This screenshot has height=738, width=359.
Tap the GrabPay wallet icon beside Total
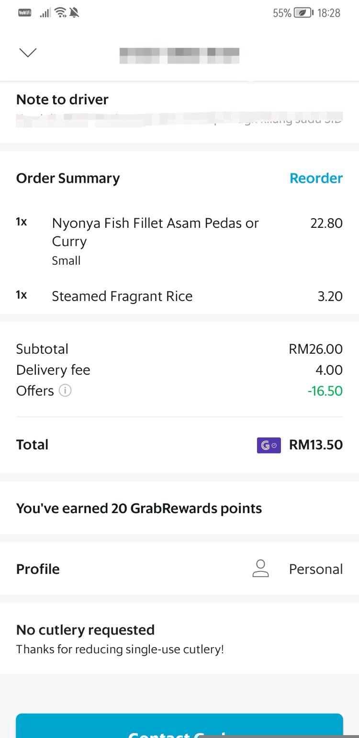coord(269,445)
